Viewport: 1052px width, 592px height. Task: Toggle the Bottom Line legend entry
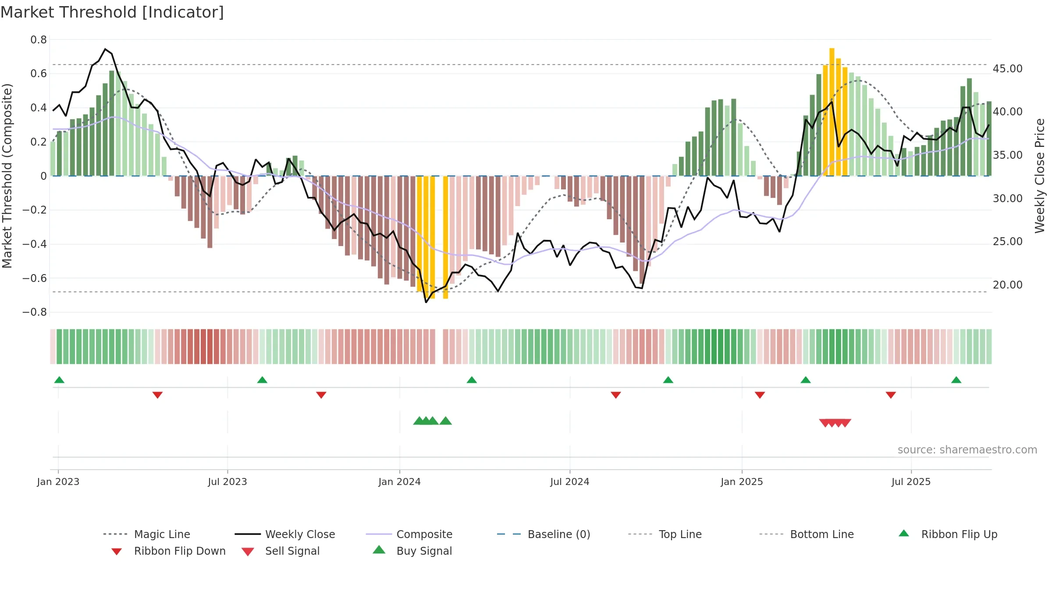(x=807, y=534)
